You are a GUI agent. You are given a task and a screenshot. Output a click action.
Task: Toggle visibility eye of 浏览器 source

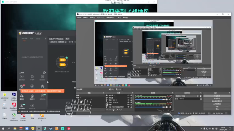click(x=128, y=98)
